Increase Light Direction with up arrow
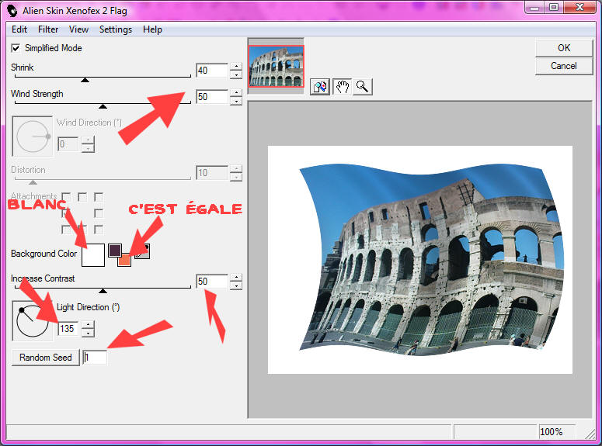The image size is (602, 446). click(89, 325)
